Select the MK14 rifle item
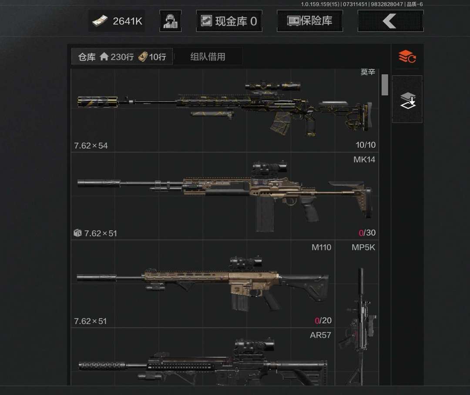This screenshot has width=470, height=395. click(225, 196)
